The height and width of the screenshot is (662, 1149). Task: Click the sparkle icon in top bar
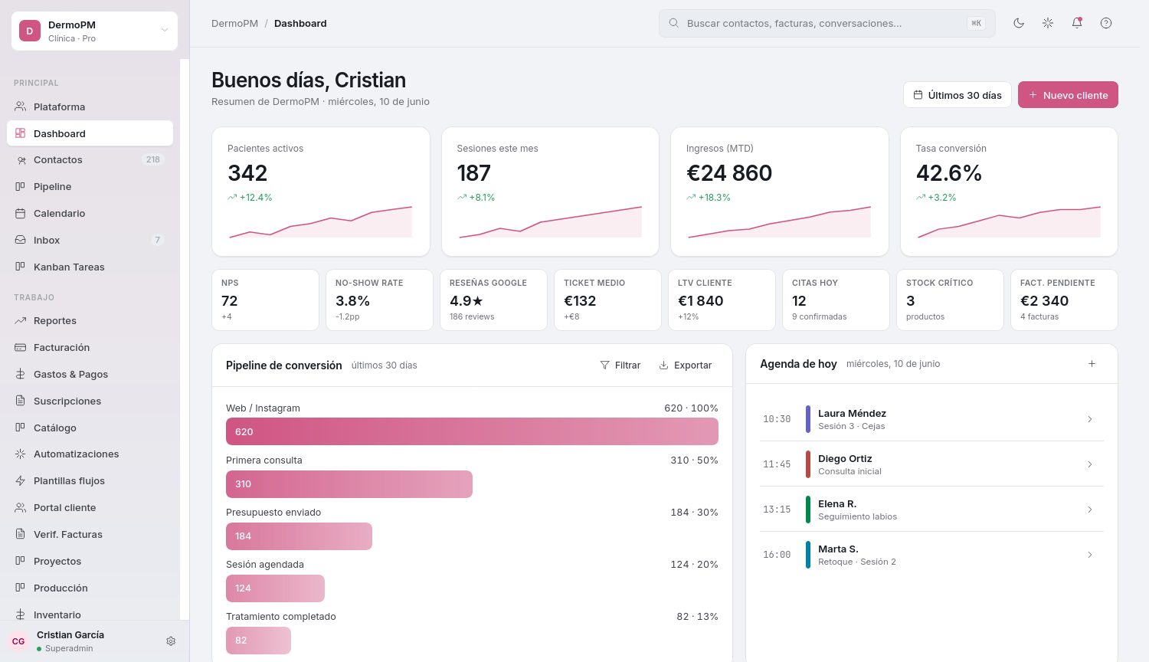point(1048,23)
